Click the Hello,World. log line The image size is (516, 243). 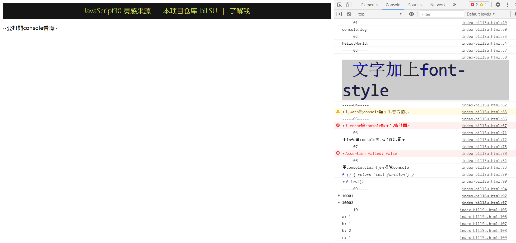(x=355, y=43)
